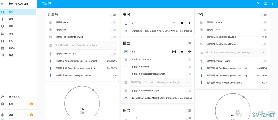The width and height of the screenshot is (278, 120).
Task: Open 历史 history in sidebar
Action: click(x=18, y=41)
